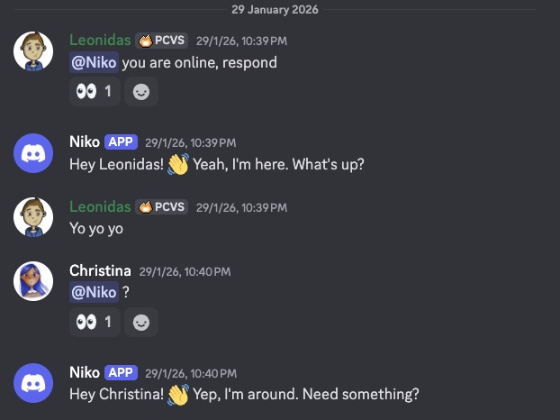Viewport: 560px width, 420px height.
Task: Click Leonidas's avatar beside "Yo yo yo"
Action: [32, 217]
